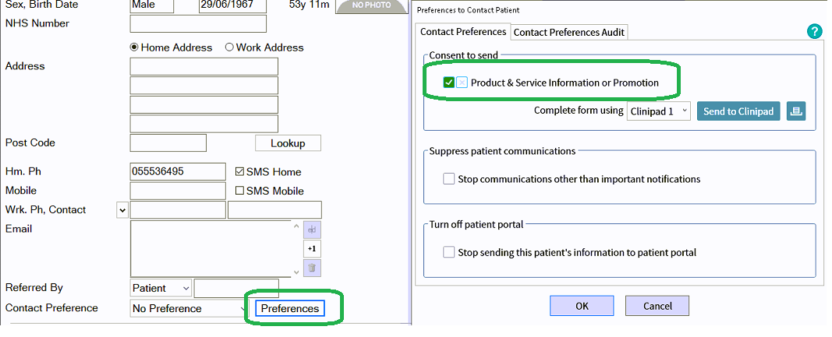Select the Work Address radio button
This screenshot has width=832, height=337.
(x=229, y=47)
